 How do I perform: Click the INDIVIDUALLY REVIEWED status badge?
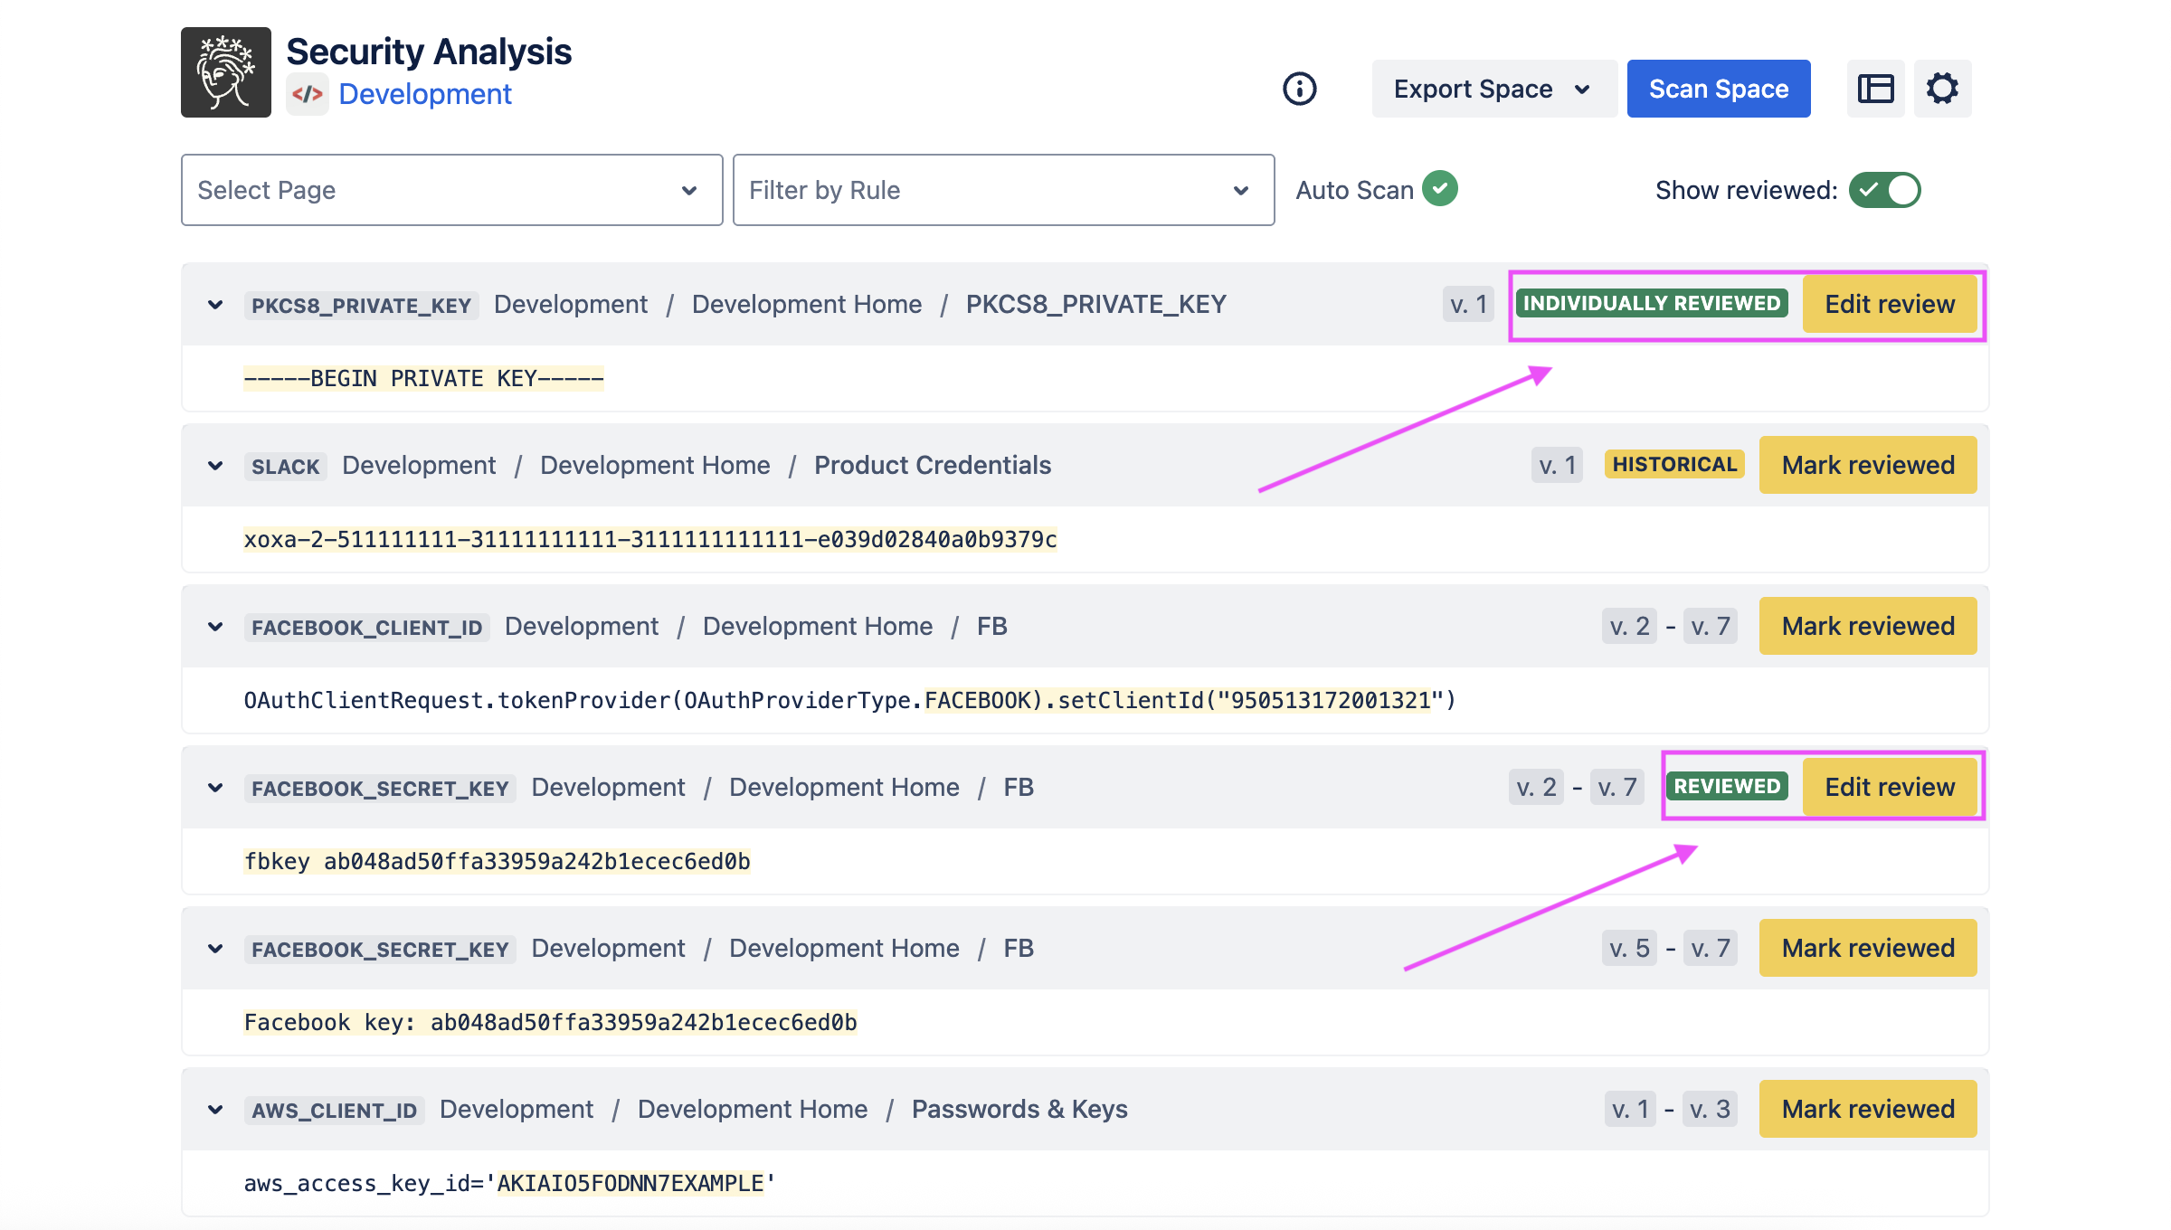[x=1652, y=304]
